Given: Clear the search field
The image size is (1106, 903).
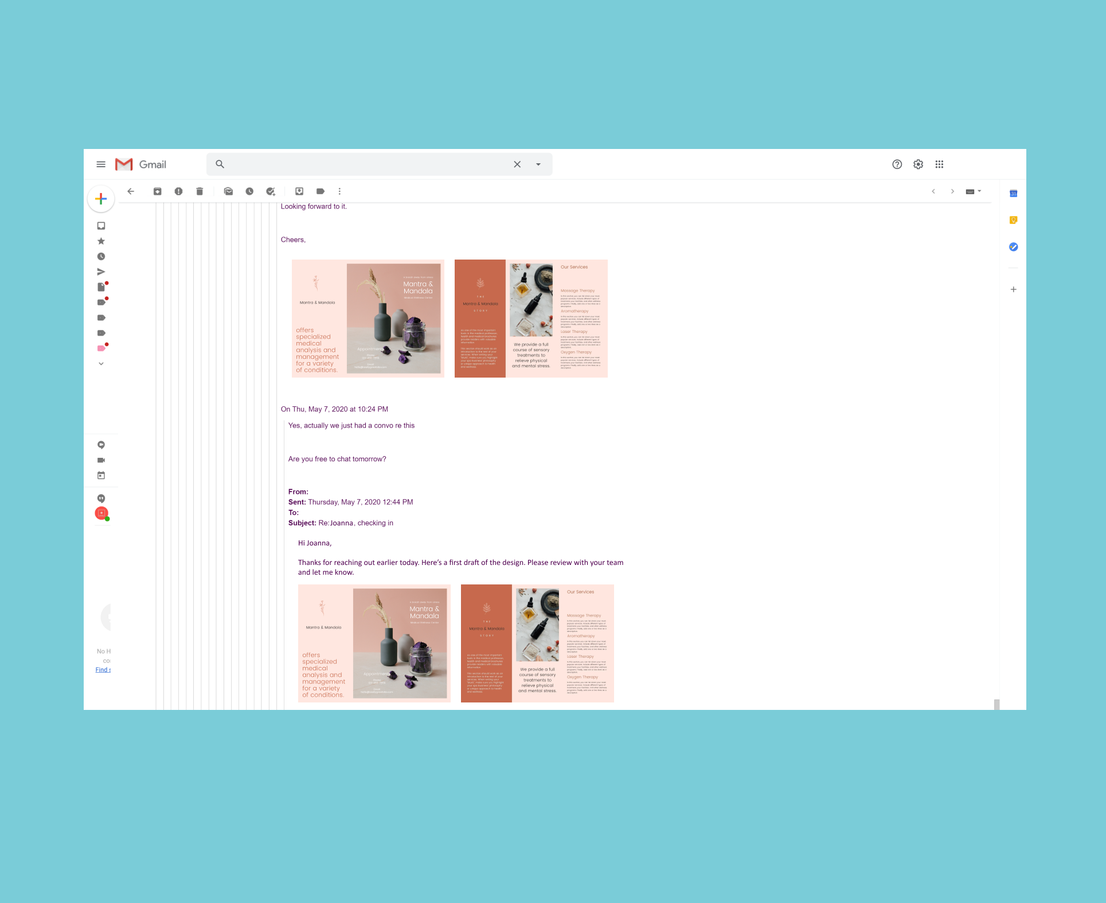Looking at the screenshot, I should point(517,164).
